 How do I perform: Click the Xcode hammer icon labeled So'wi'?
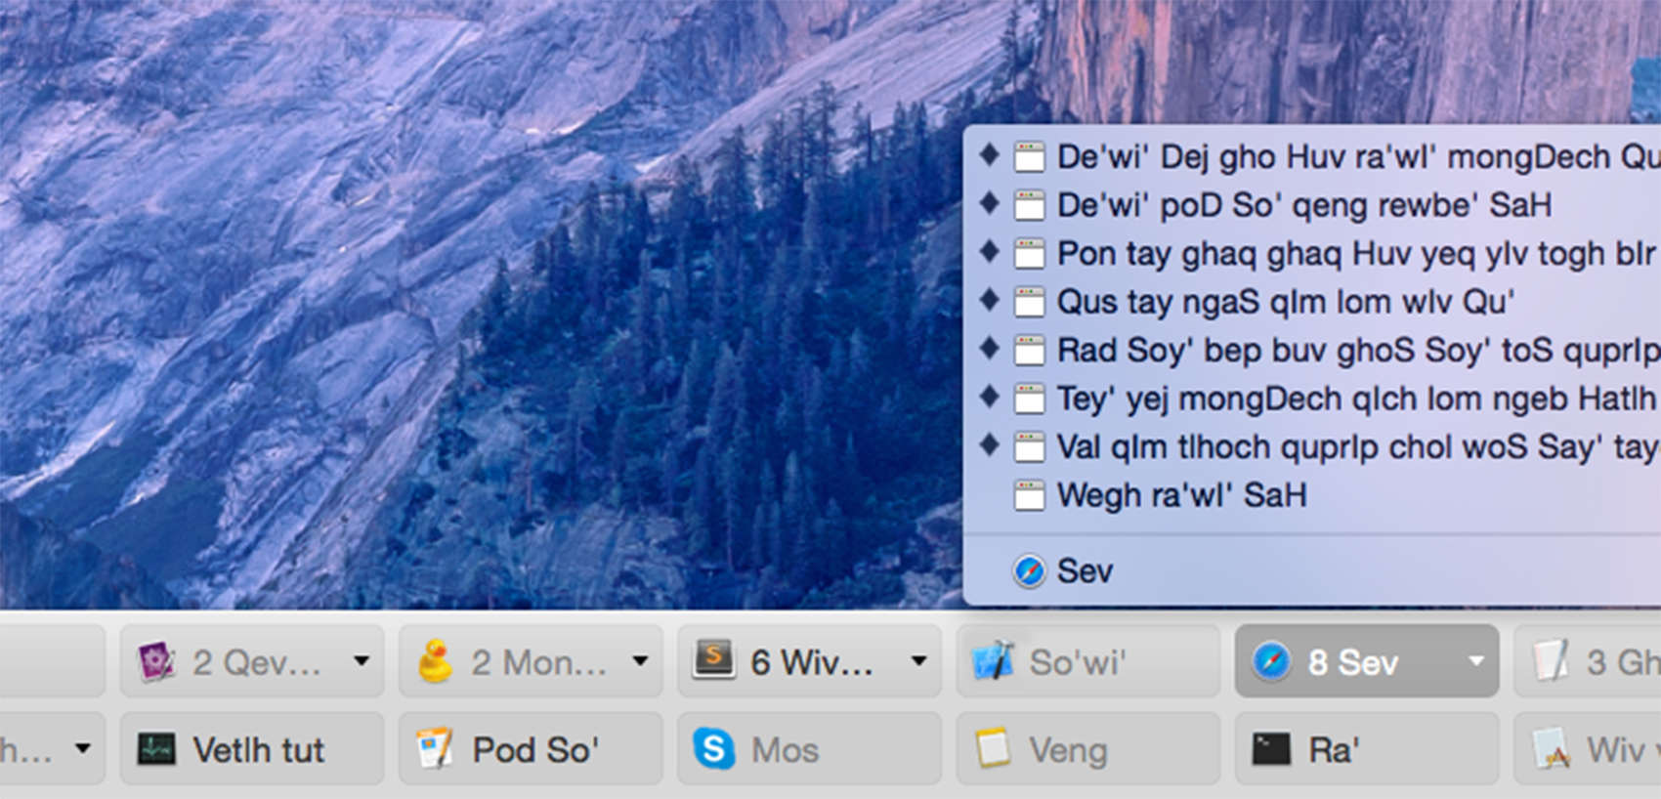click(x=994, y=661)
